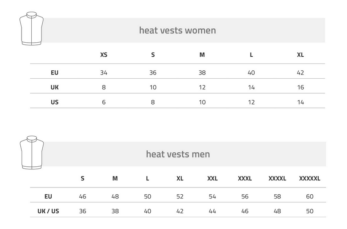Click the women's XL size column header
347x229 pixels.
point(300,55)
